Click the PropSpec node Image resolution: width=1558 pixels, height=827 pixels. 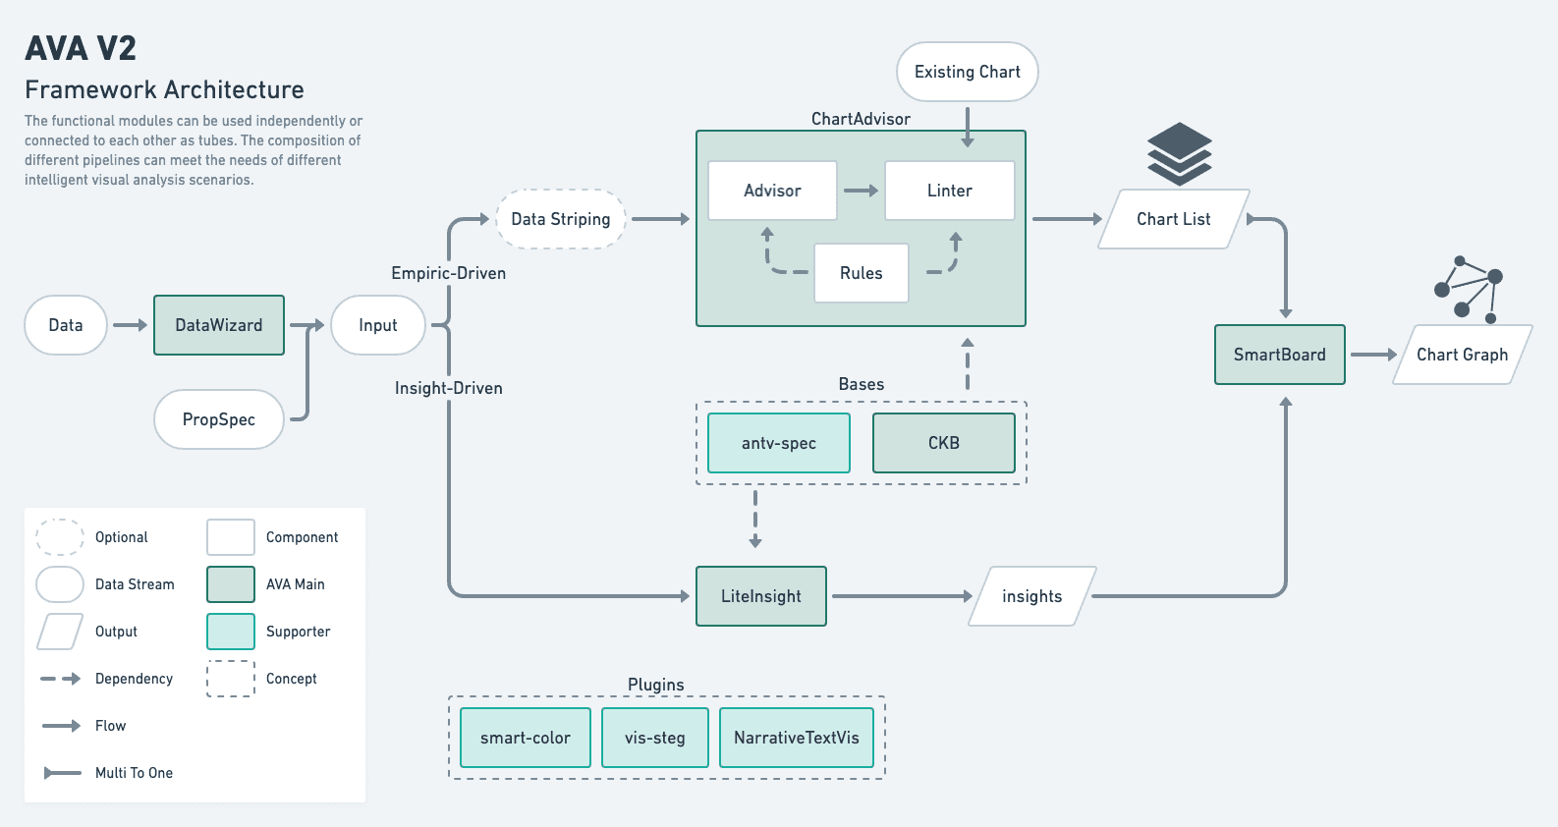pos(219,419)
